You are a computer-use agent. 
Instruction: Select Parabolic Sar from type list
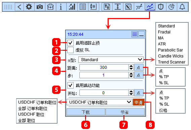(x=170, y=50)
